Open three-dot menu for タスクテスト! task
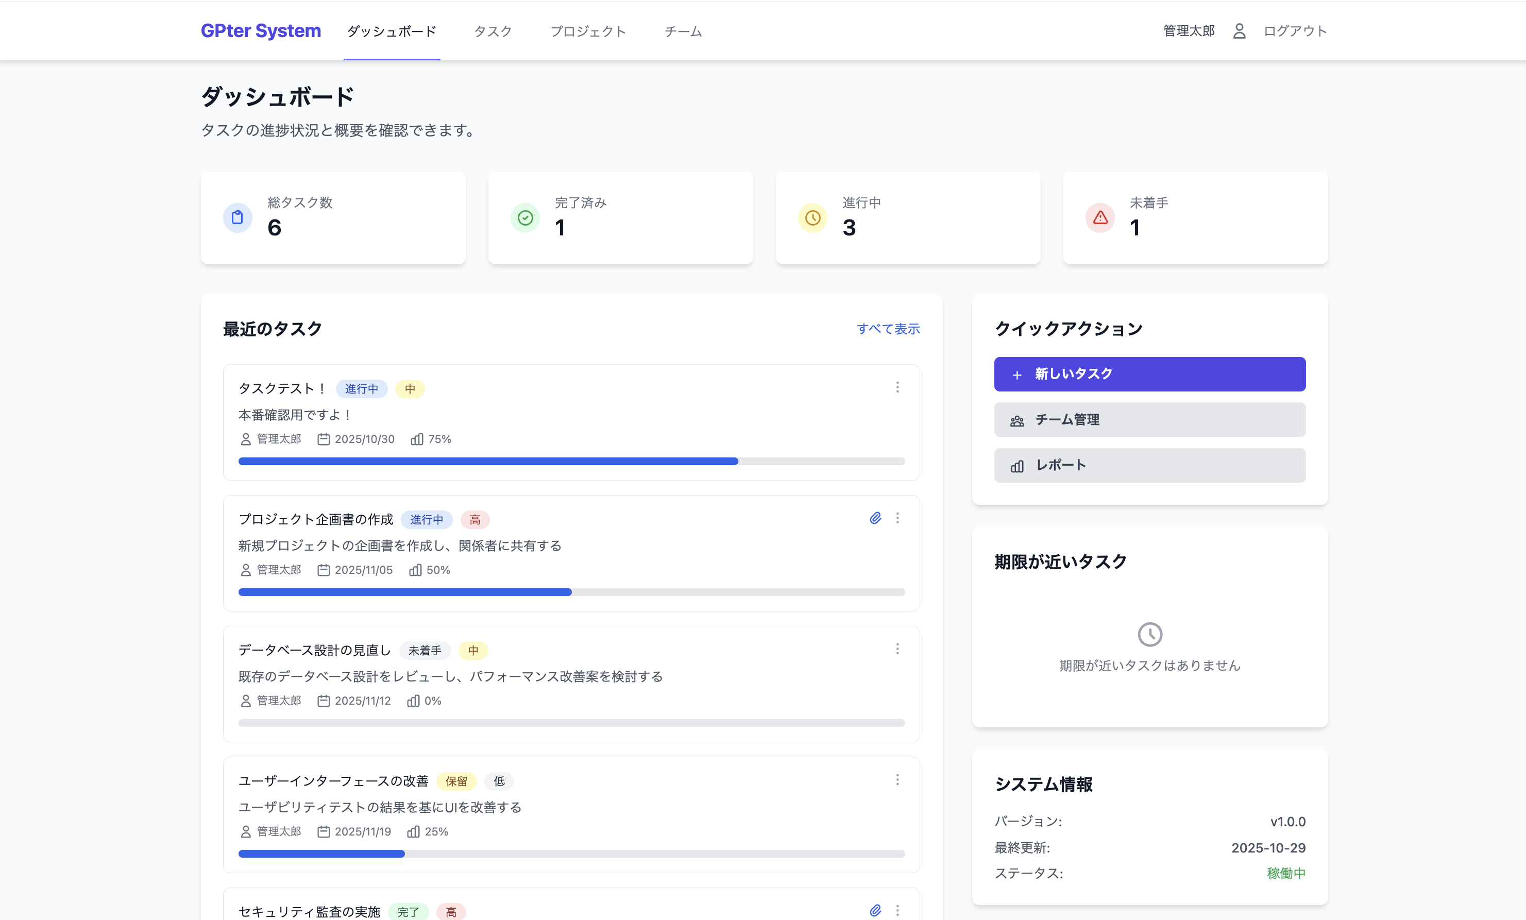 [897, 387]
